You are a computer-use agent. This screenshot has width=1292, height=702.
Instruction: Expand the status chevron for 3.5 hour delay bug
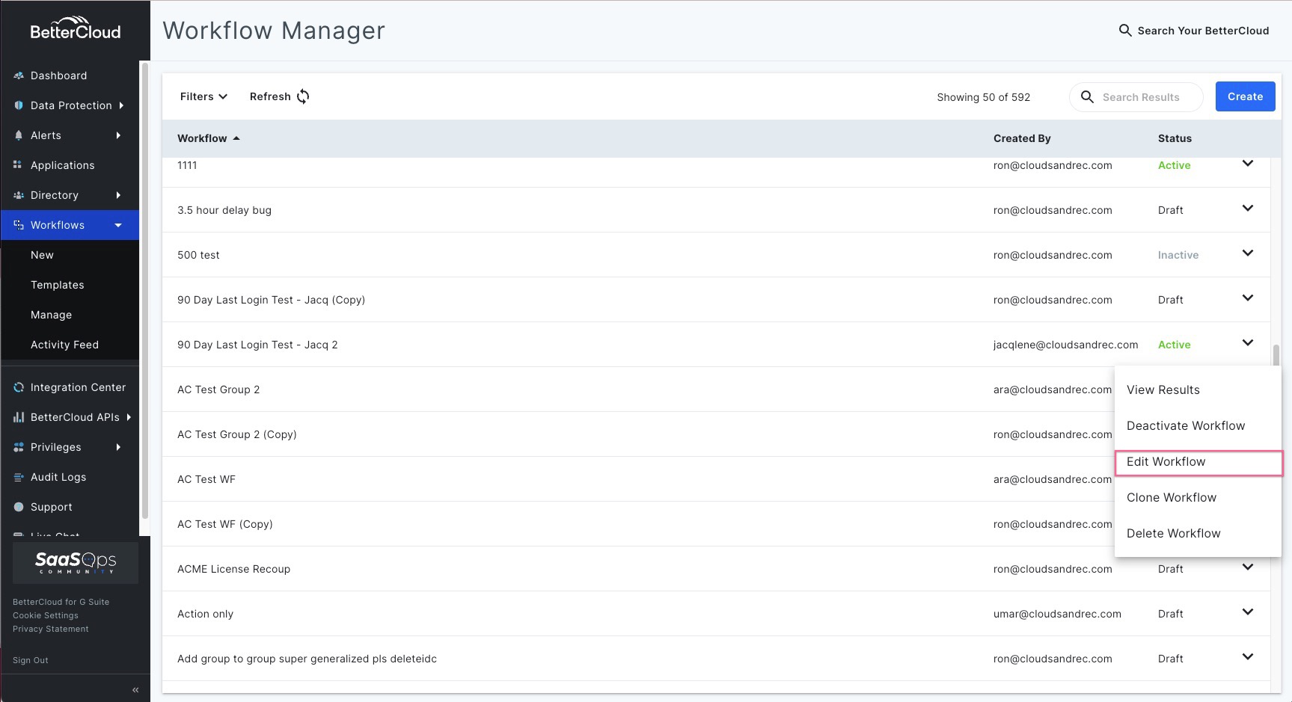click(1248, 209)
